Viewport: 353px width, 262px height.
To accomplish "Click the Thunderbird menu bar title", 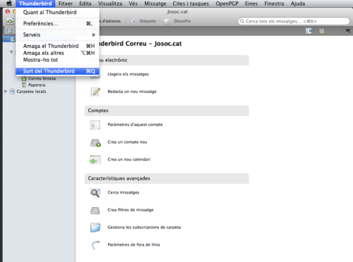I will (35, 4).
